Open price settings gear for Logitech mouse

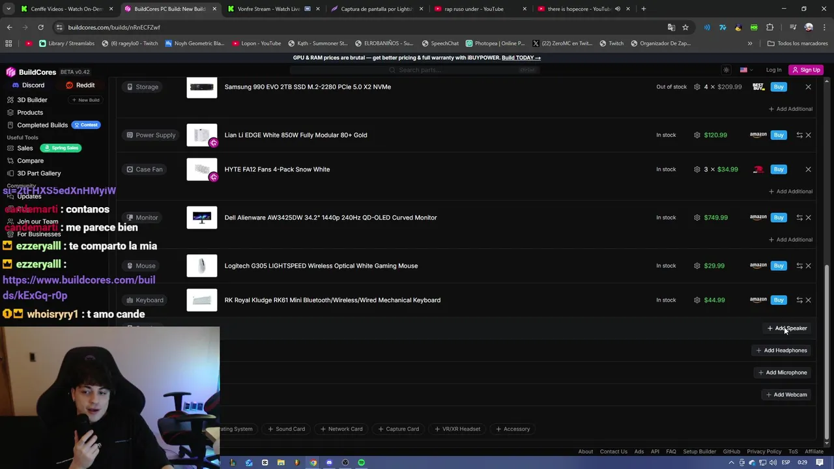coord(697,266)
